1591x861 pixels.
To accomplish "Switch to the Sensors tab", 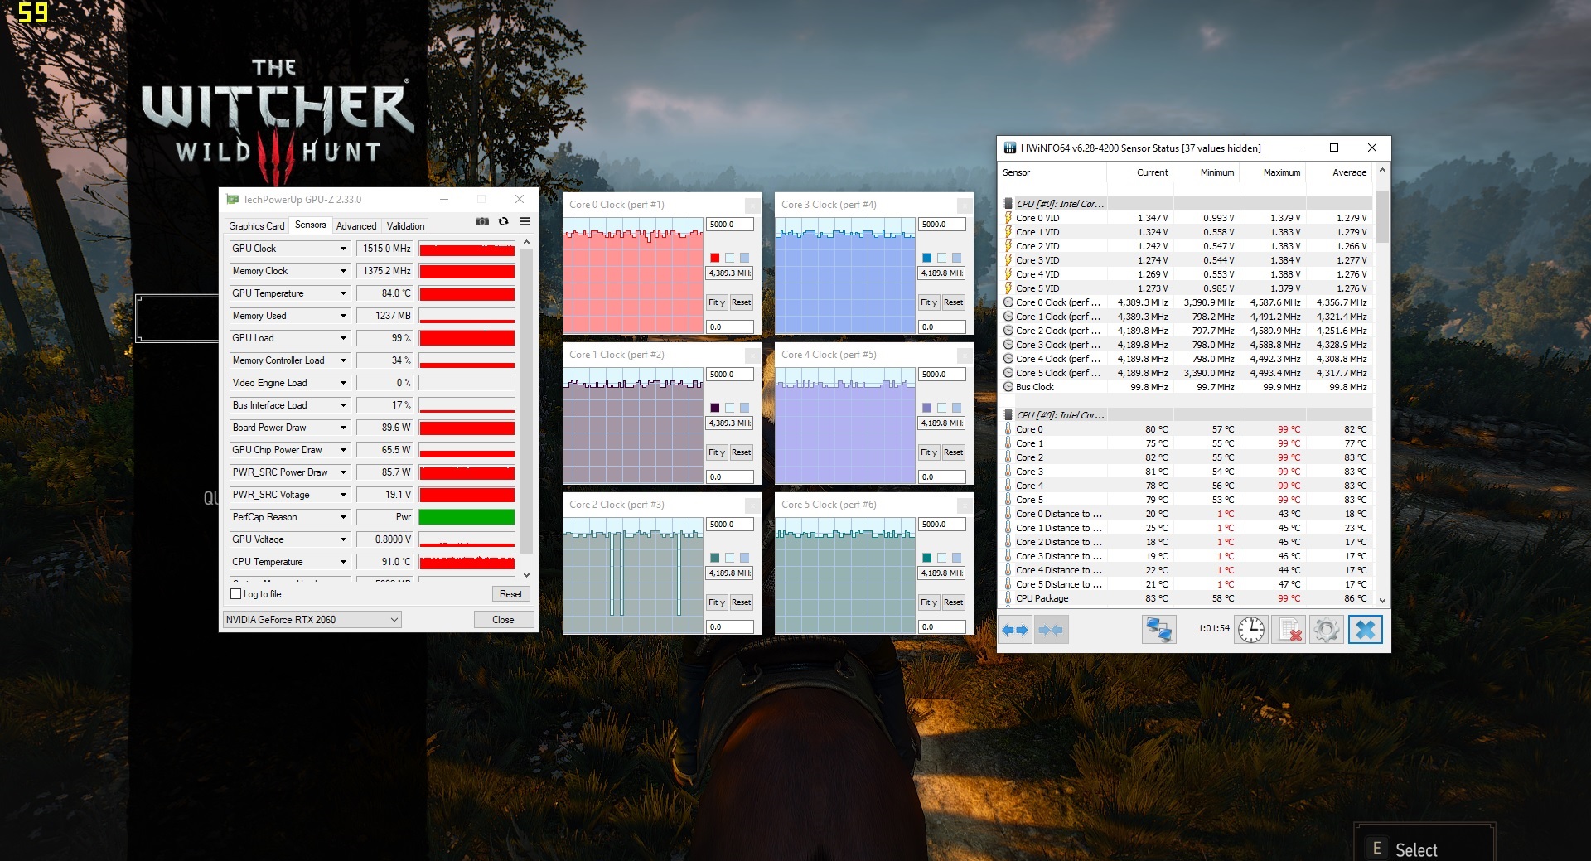I will pyautogui.click(x=310, y=225).
